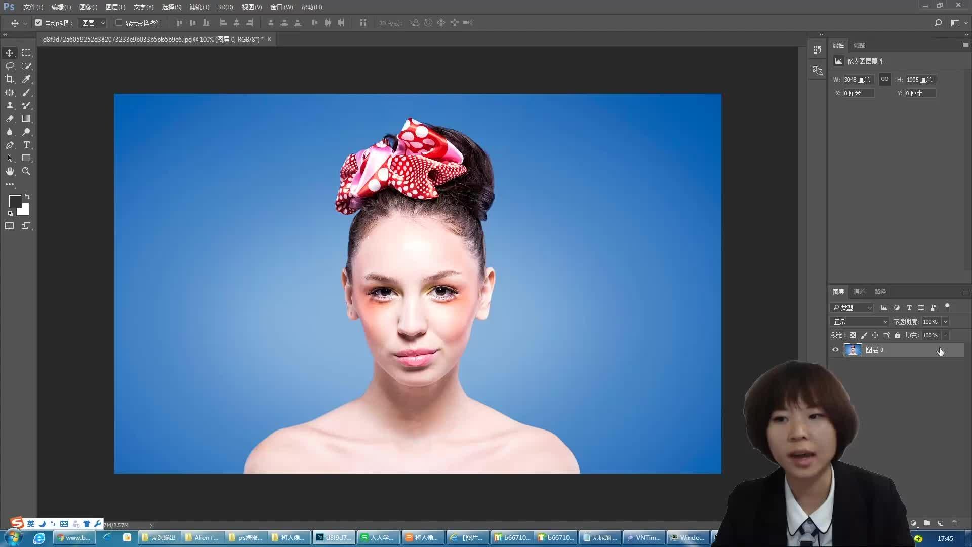972x547 pixels.
Task: Select the Horizontal Type tool
Action: click(26, 145)
